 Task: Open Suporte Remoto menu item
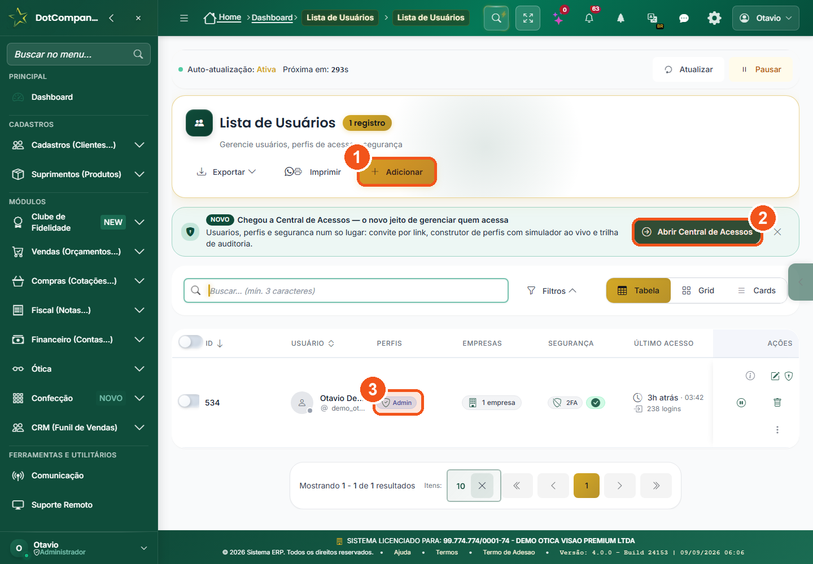pyautogui.click(x=78, y=505)
